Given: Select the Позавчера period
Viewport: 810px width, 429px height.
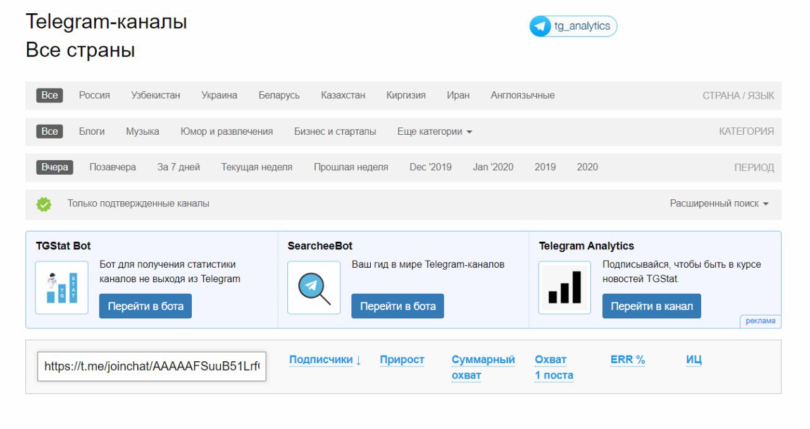Looking at the screenshot, I should tap(113, 167).
